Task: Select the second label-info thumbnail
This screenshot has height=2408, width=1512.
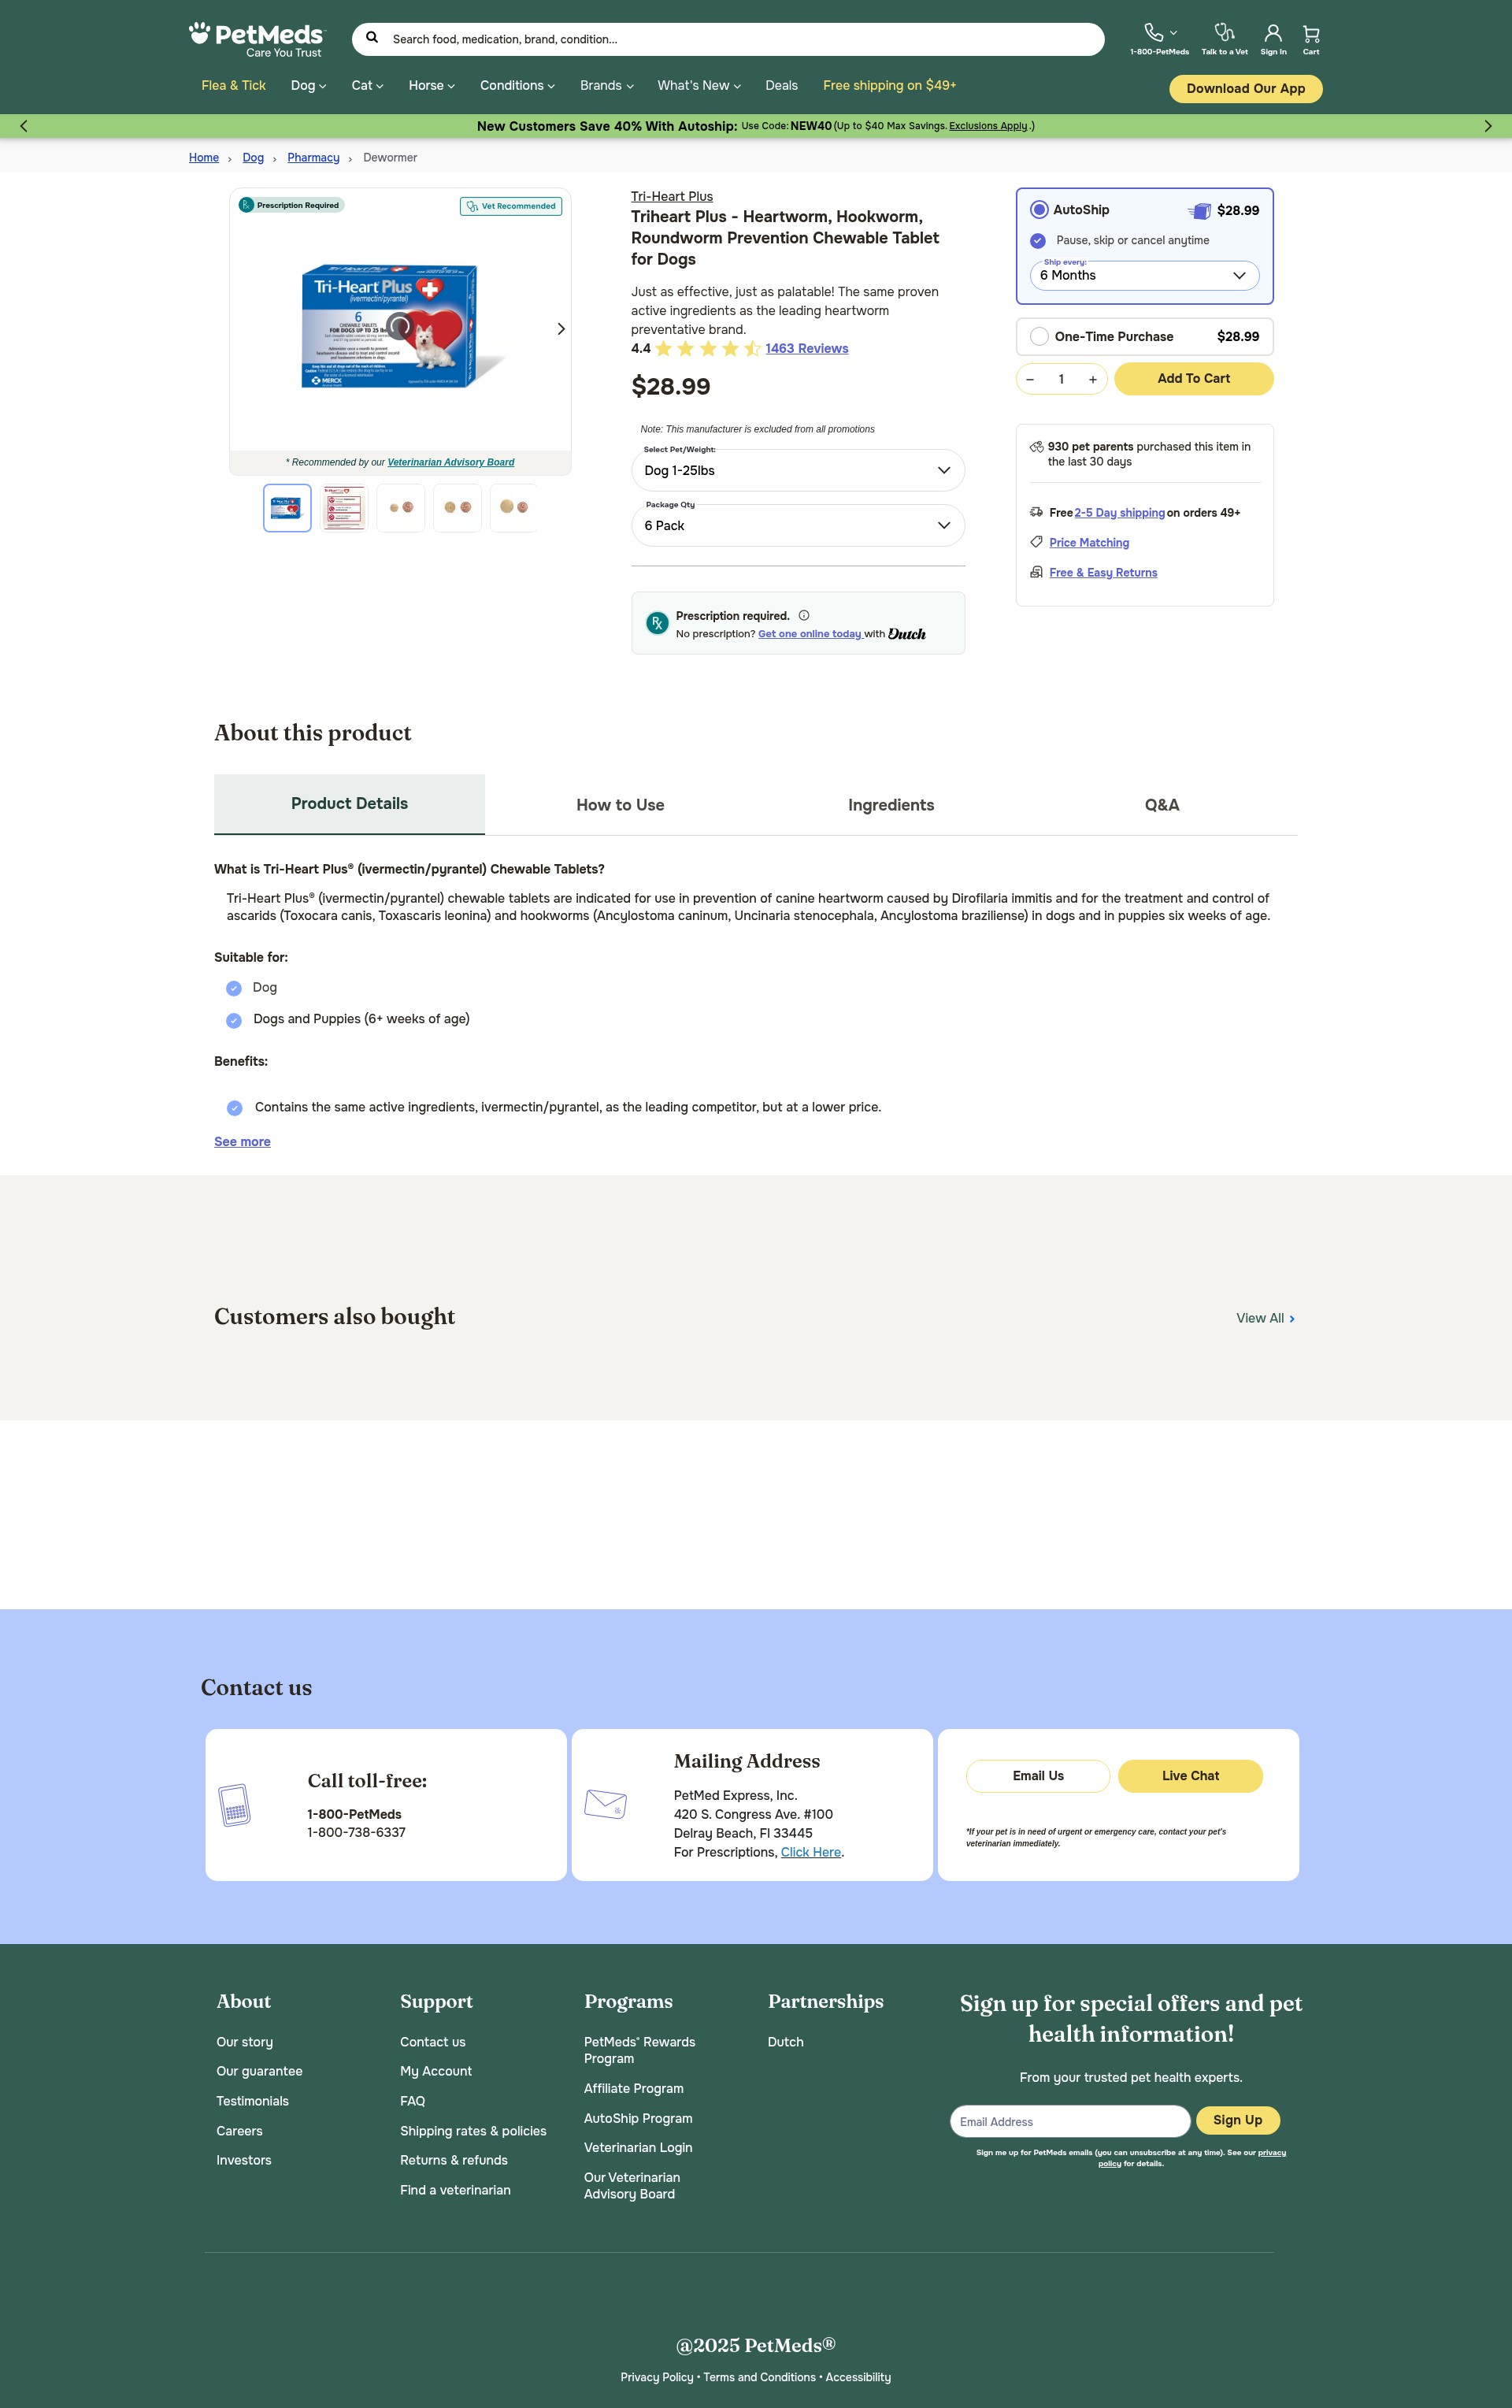Action: coord(344,508)
